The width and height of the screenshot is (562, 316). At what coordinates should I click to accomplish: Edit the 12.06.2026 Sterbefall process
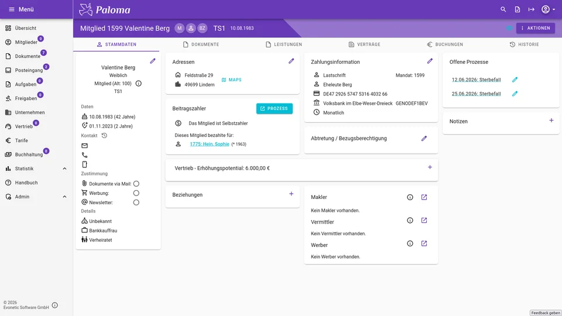tap(515, 80)
